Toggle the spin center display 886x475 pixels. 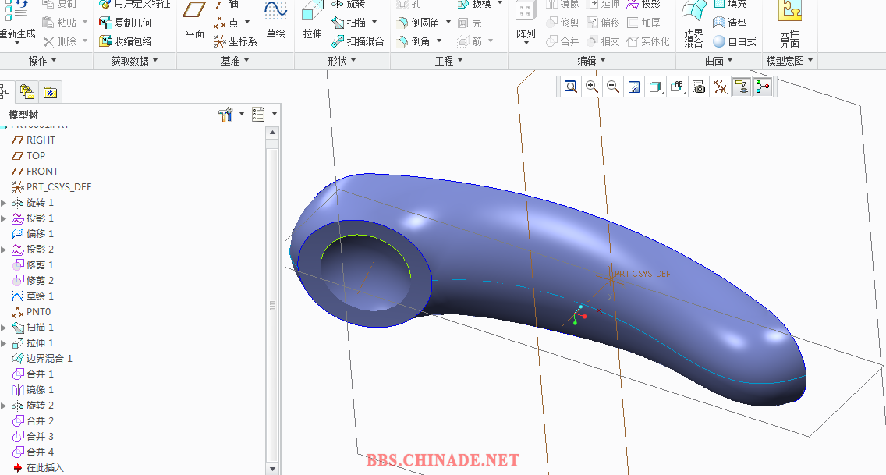763,87
